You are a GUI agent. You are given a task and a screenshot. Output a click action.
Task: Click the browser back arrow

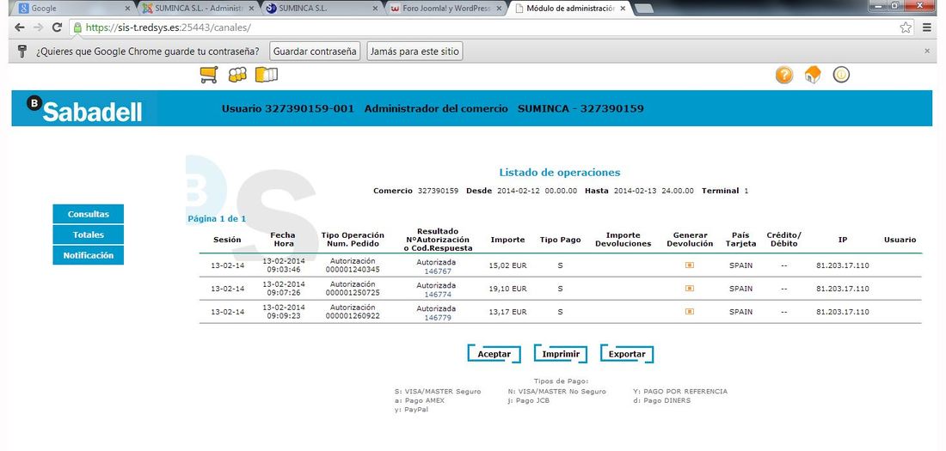coord(19,27)
